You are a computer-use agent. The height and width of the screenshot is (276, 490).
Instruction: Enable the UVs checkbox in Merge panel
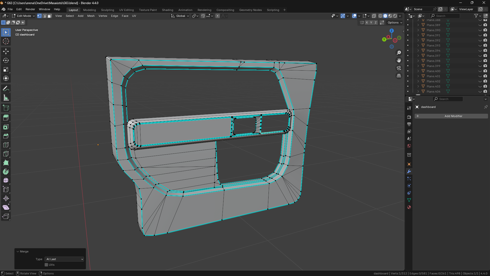pyautogui.click(x=46, y=265)
